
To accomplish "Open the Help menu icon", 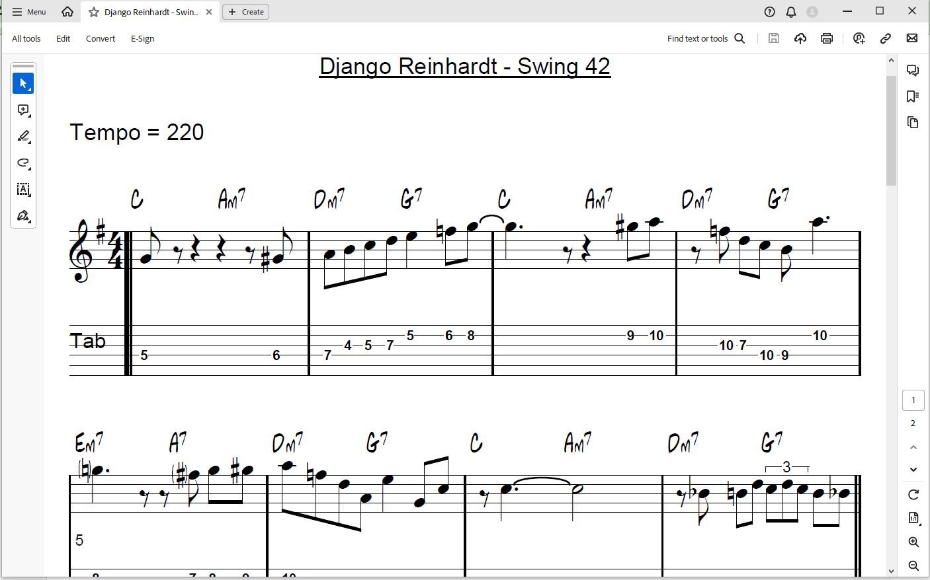I will 769,12.
